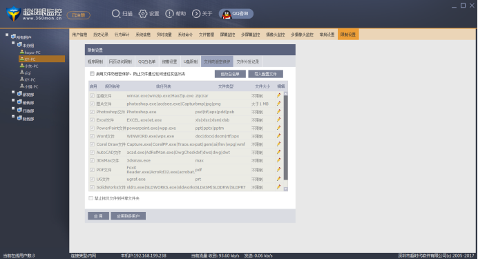Select offline user siqi in tree
The height and width of the screenshot is (259, 478).
(x=26, y=73)
